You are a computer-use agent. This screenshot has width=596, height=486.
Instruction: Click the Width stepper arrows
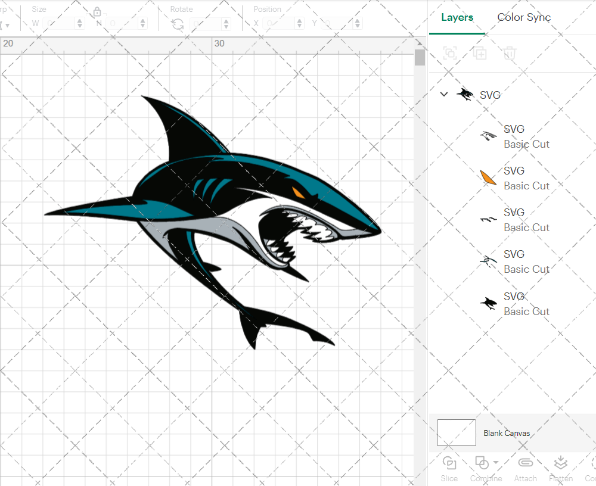[79, 24]
